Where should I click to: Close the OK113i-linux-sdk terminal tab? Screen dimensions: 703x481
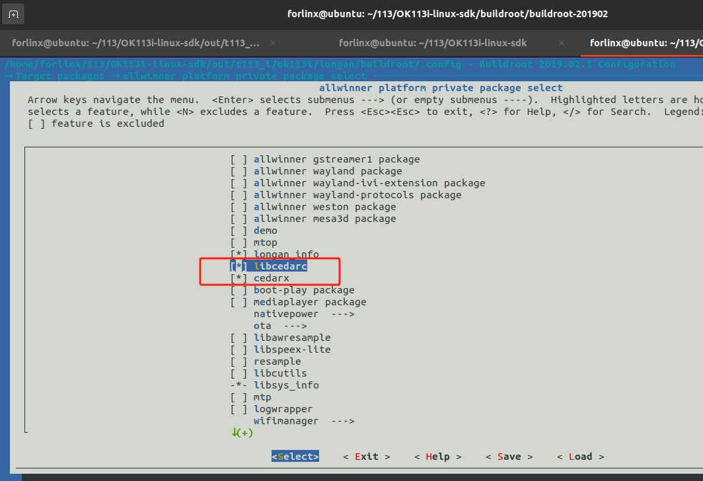pos(561,43)
